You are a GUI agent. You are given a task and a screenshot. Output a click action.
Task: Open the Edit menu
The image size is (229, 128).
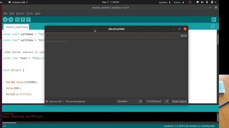tap(12, 14)
